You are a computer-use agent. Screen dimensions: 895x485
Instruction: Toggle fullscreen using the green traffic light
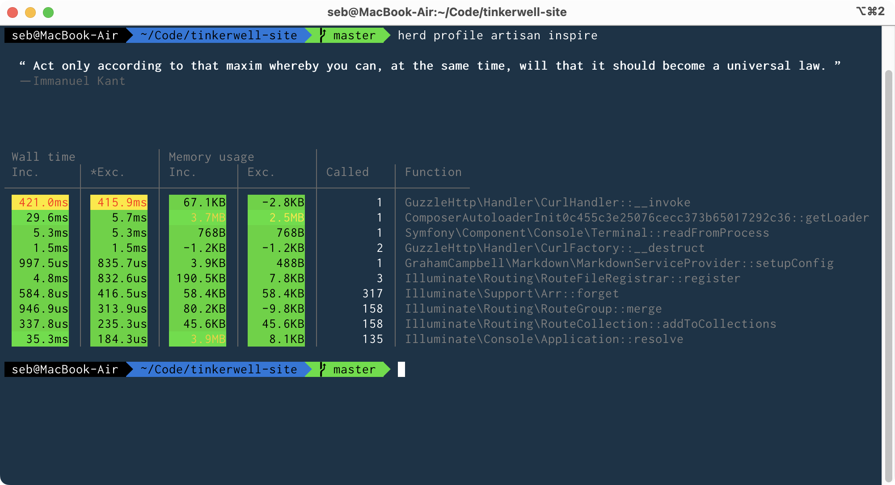point(47,13)
